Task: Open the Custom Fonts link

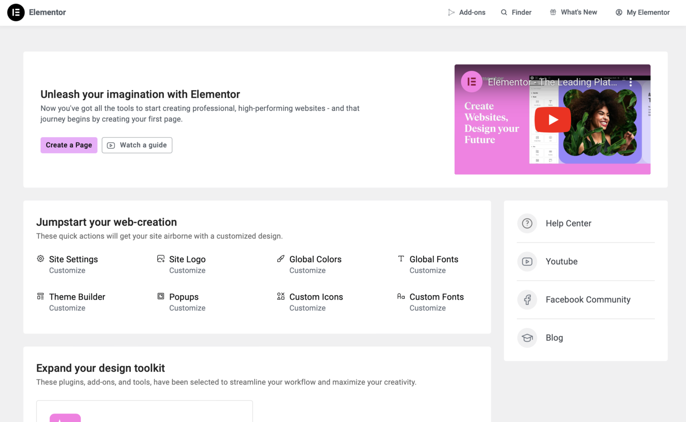Action: (436, 297)
